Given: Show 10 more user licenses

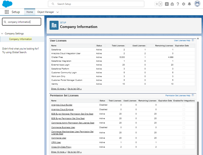Looking at the screenshot, I should tap(59, 89).
